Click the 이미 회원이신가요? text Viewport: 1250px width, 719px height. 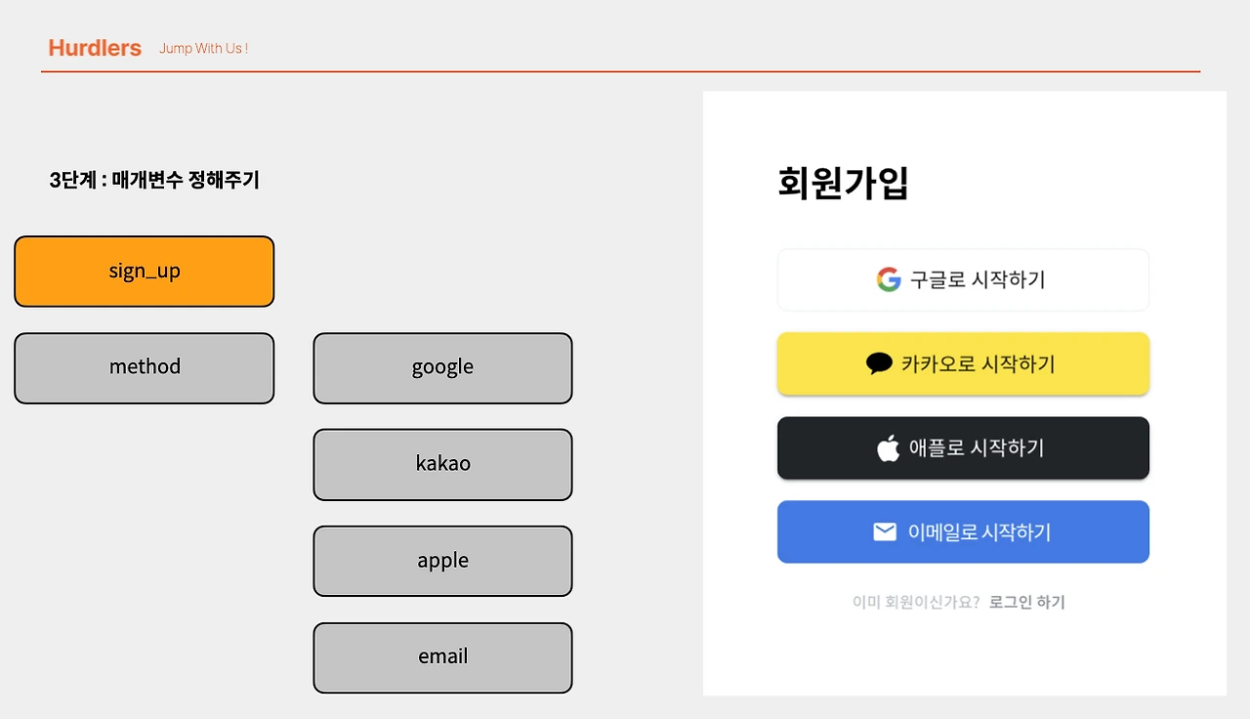pyautogui.click(x=916, y=602)
